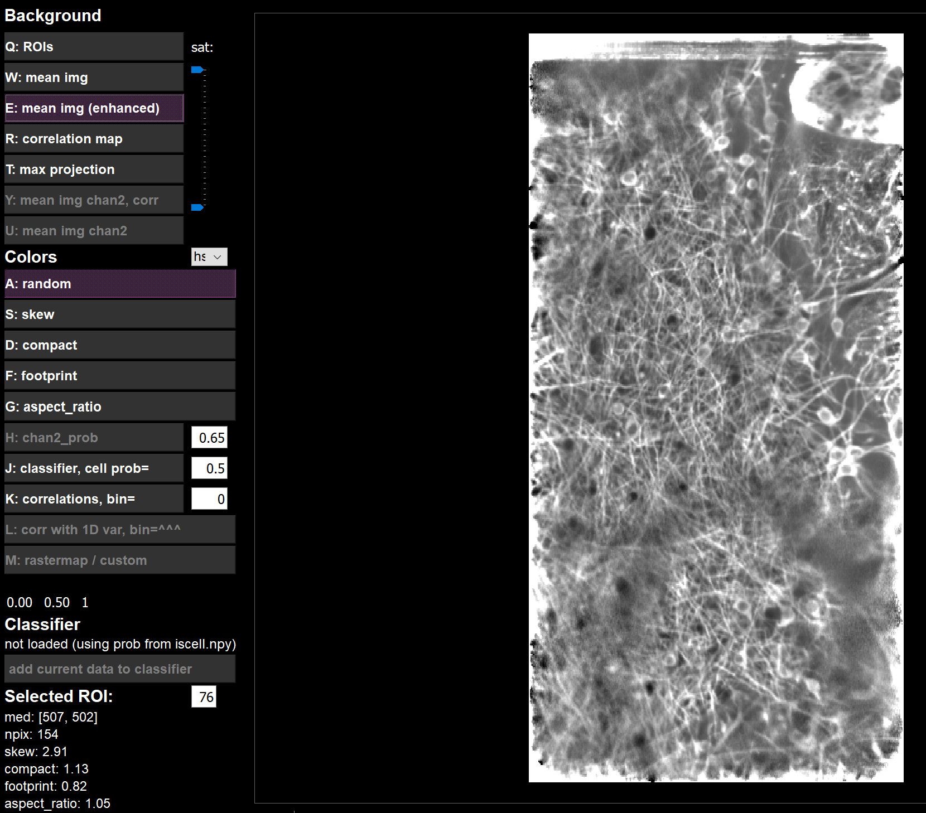Apply G: aspect_ratio color mode
The width and height of the screenshot is (926, 813).
(x=119, y=406)
